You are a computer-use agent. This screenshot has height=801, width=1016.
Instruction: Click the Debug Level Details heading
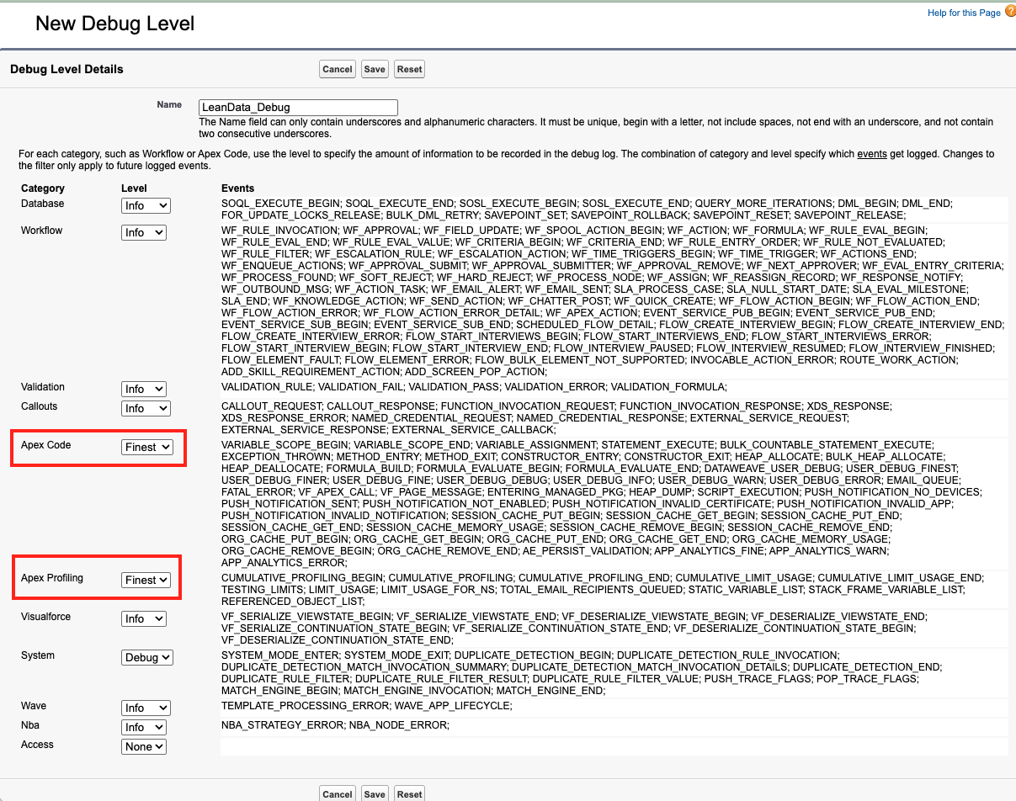[66, 69]
